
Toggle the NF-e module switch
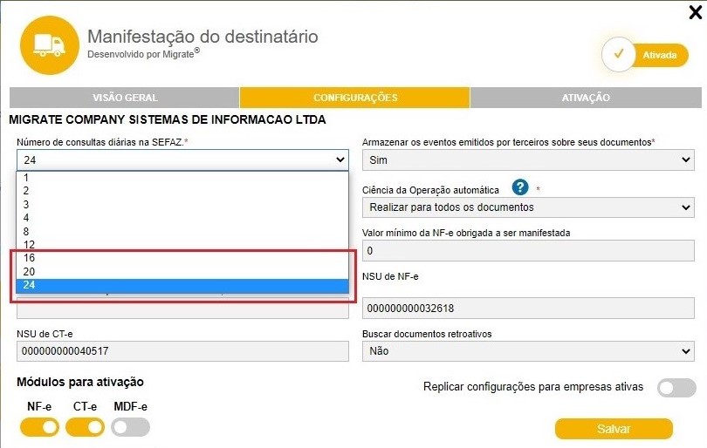[x=39, y=427]
